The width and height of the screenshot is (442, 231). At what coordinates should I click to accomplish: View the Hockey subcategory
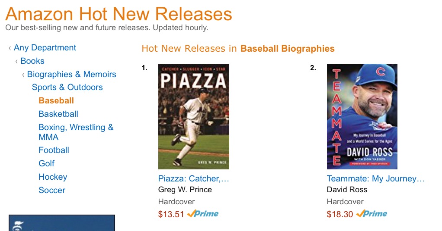[x=53, y=177]
